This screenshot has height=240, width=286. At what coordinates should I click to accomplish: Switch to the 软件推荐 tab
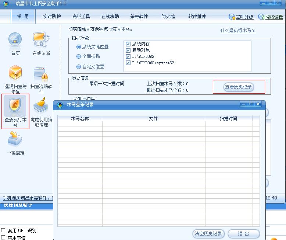coord(197,17)
